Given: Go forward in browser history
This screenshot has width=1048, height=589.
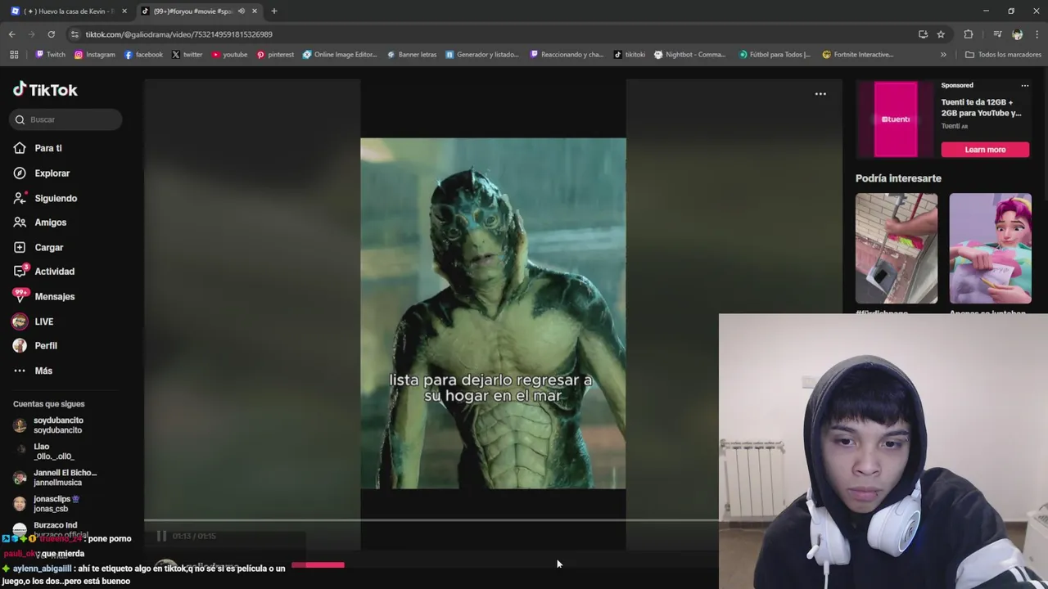Looking at the screenshot, I should [x=31, y=34].
